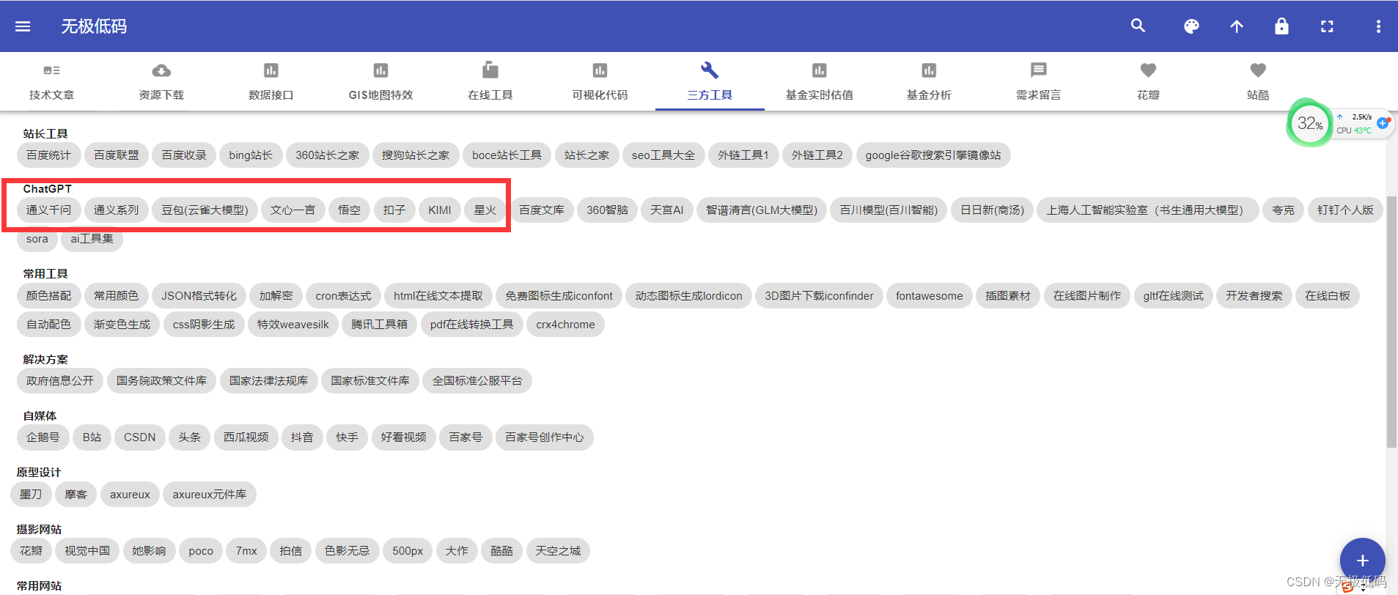Click the 三方工具 wrench icon
The height and width of the screenshot is (595, 1398).
(x=710, y=70)
